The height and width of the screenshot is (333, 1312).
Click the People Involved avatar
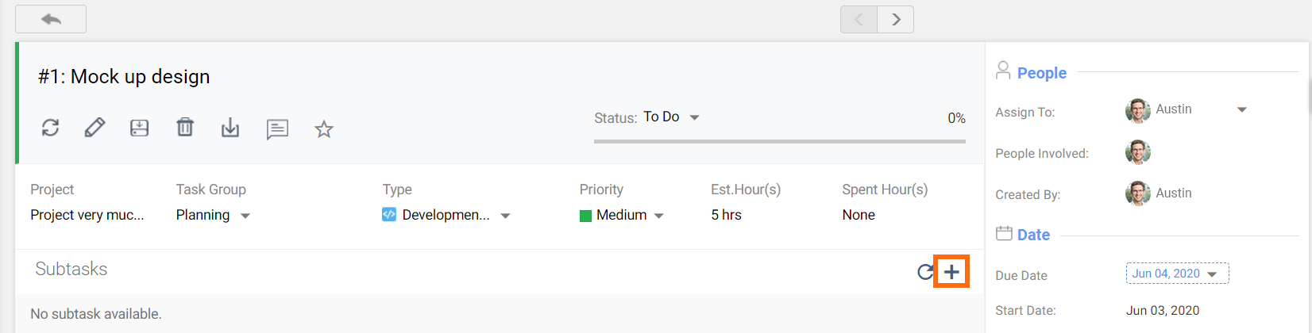point(1137,152)
